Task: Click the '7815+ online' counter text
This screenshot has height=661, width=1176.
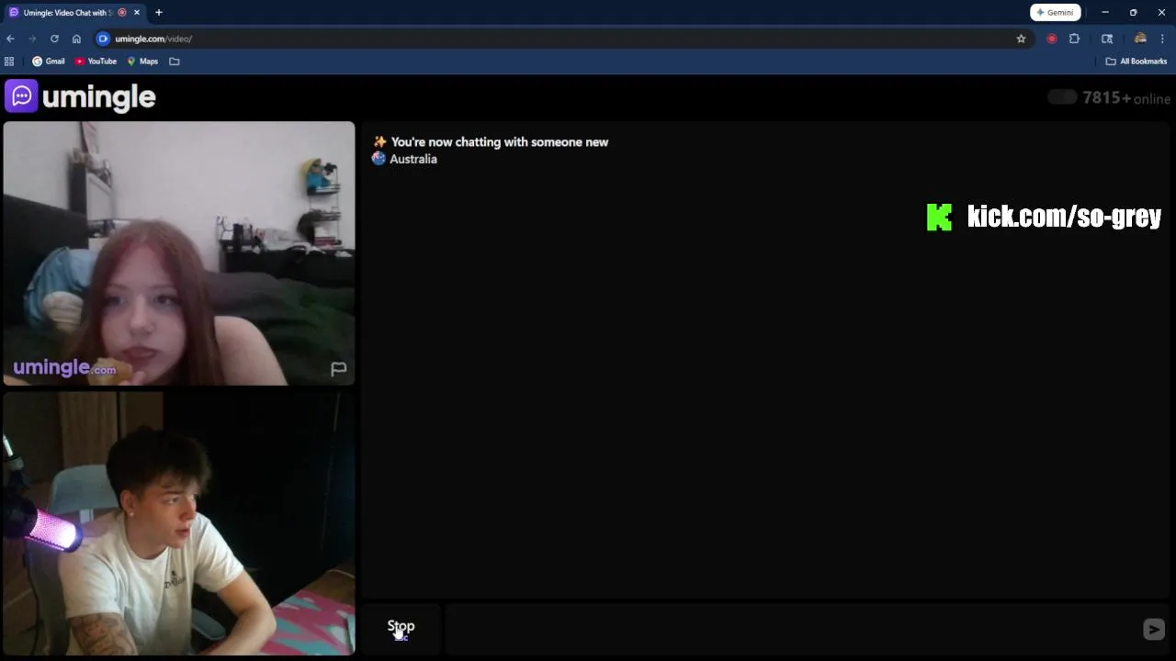Action: 1126,98
